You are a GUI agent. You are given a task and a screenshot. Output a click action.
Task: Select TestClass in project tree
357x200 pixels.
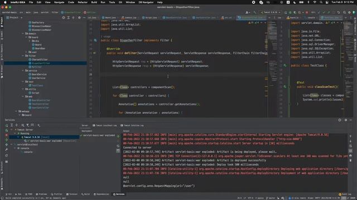(x=36, y=86)
